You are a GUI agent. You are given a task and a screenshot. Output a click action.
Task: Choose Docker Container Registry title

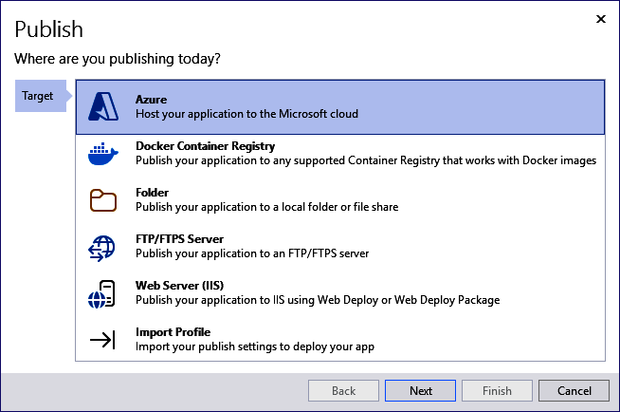(205, 146)
